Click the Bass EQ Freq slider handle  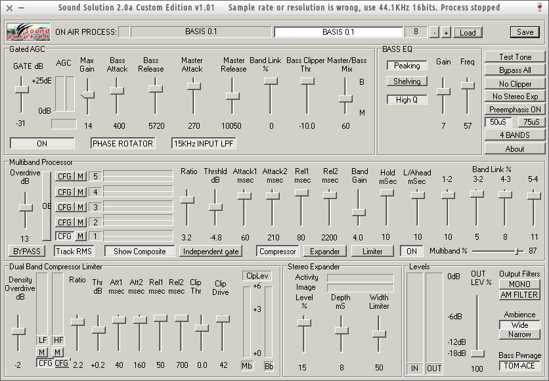coord(468,85)
